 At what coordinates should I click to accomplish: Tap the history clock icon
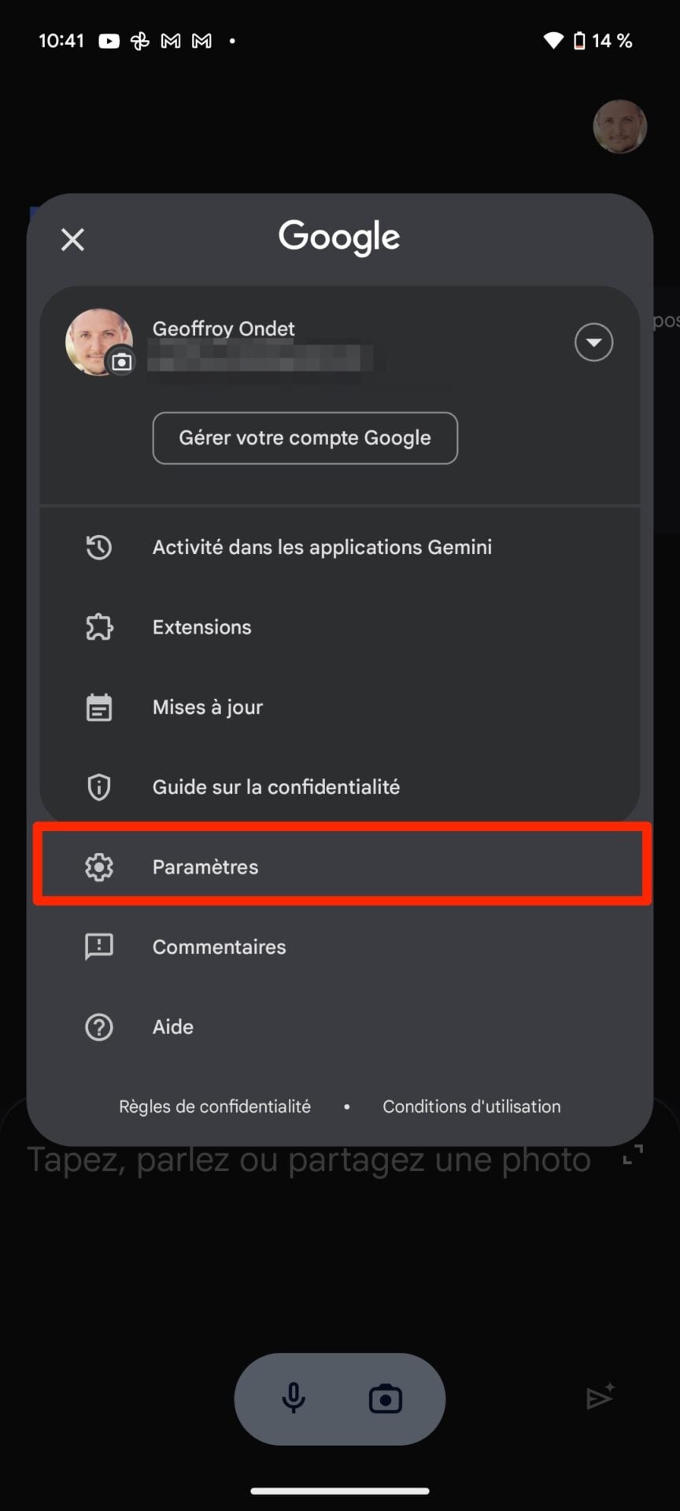[x=99, y=547]
